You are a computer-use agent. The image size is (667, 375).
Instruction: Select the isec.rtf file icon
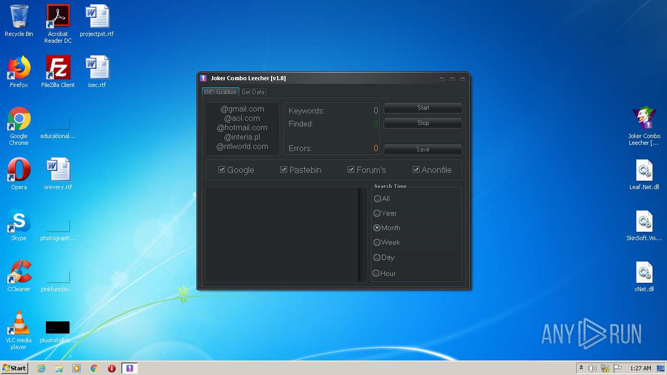(97, 72)
